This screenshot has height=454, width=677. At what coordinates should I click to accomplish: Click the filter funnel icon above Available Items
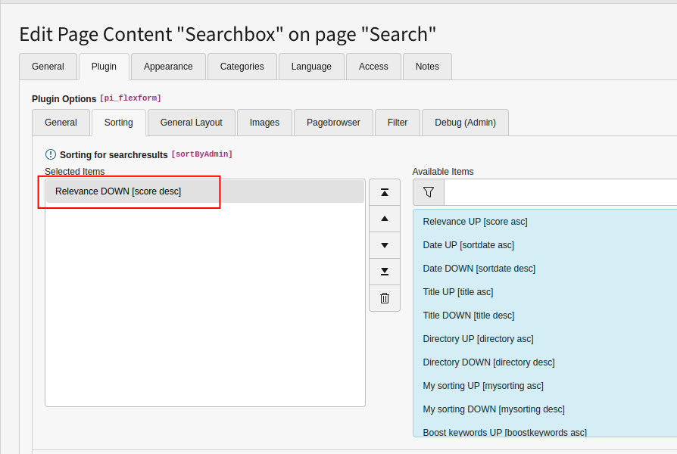(428, 191)
